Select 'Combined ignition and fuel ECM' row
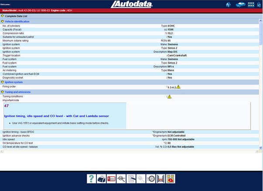 (130, 74)
